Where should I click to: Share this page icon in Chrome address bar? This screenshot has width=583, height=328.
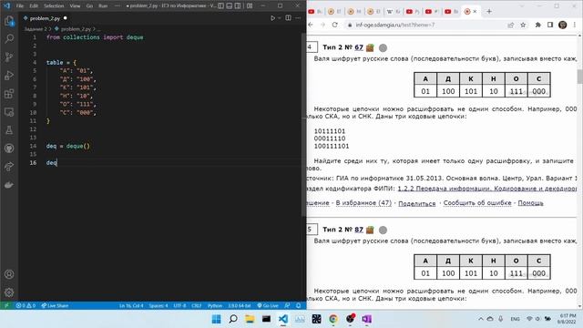coord(510,25)
